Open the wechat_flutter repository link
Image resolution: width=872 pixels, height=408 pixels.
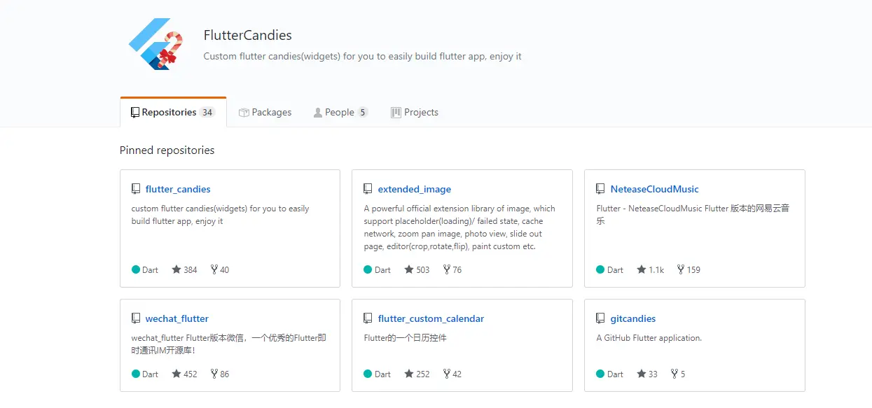(x=177, y=318)
